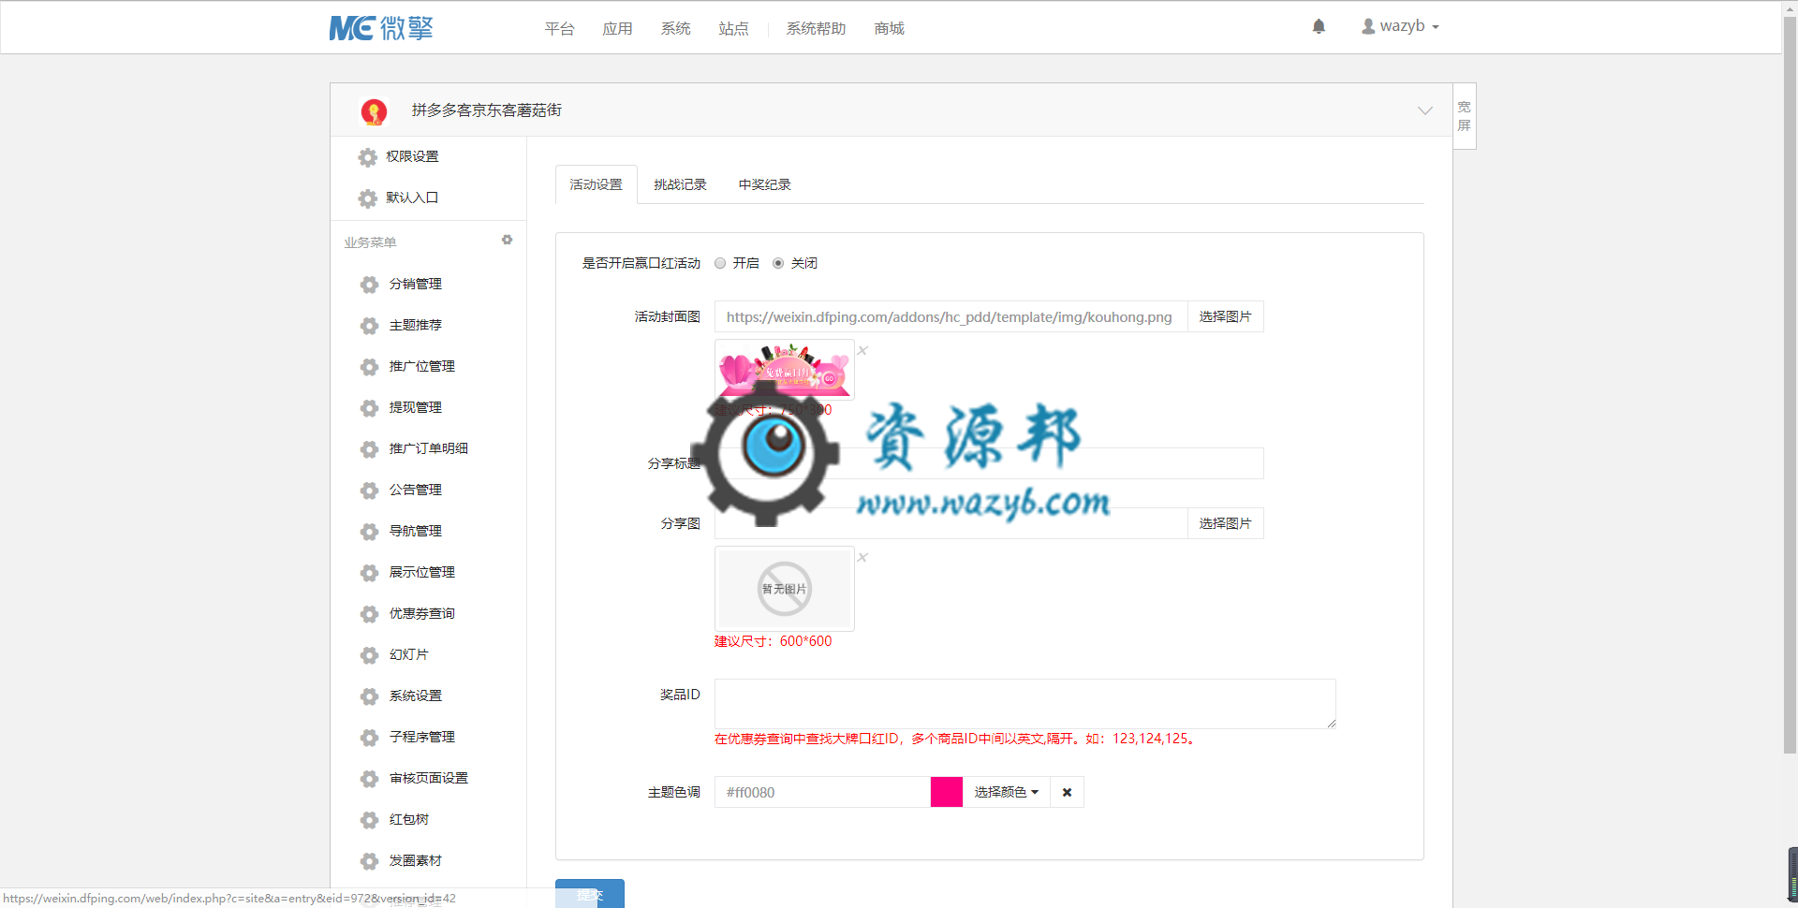Image resolution: width=1798 pixels, height=908 pixels.
Task: Click gear icon next to 推广订单明细
Action: [x=369, y=449]
